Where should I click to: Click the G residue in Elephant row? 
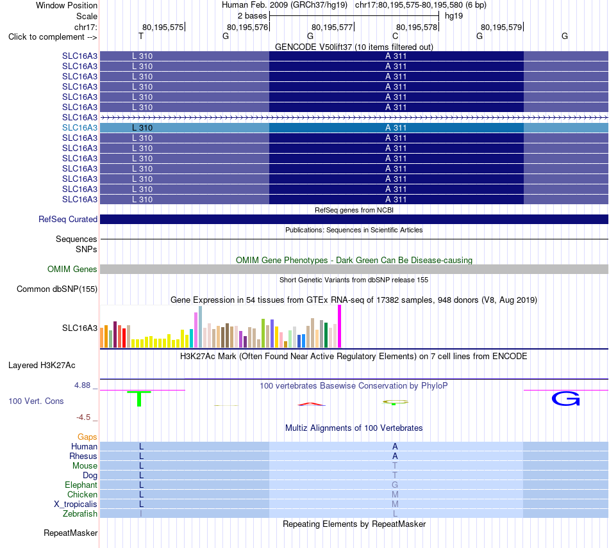[395, 485]
